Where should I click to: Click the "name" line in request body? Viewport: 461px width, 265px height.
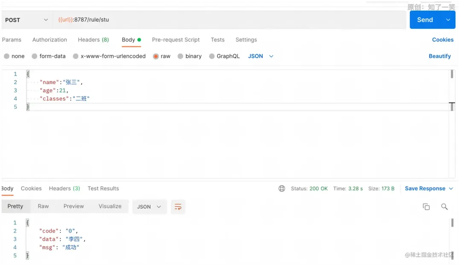61,82
